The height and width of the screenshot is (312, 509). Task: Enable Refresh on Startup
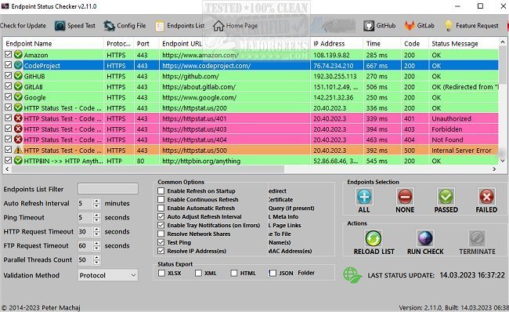tap(161, 190)
